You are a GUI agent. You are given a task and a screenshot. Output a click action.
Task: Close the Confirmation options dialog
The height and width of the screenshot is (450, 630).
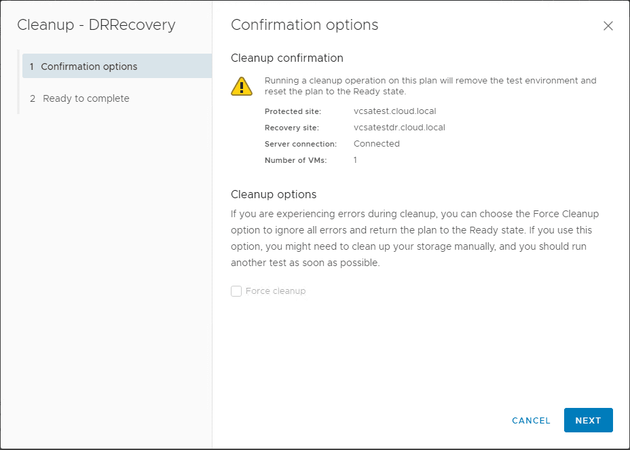pyautogui.click(x=608, y=26)
